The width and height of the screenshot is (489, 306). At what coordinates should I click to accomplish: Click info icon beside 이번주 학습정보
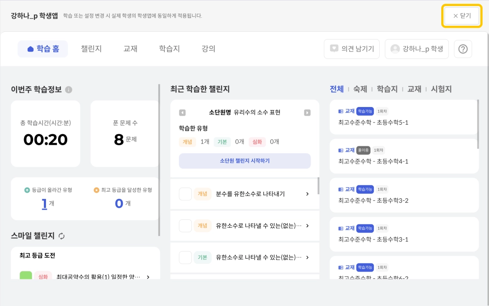click(69, 90)
